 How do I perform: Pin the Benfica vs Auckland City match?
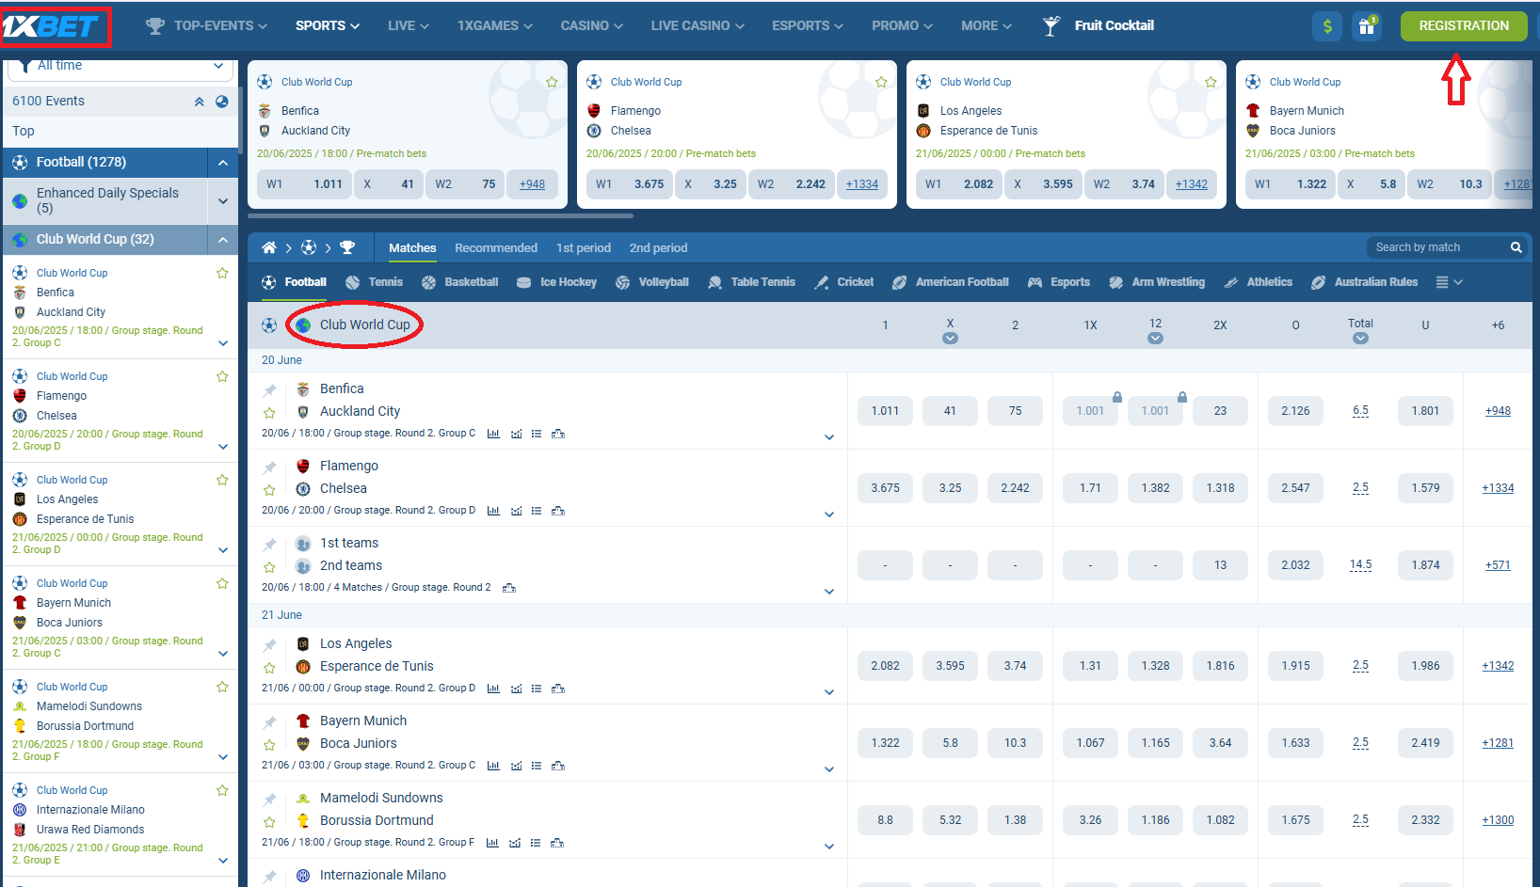[270, 389]
